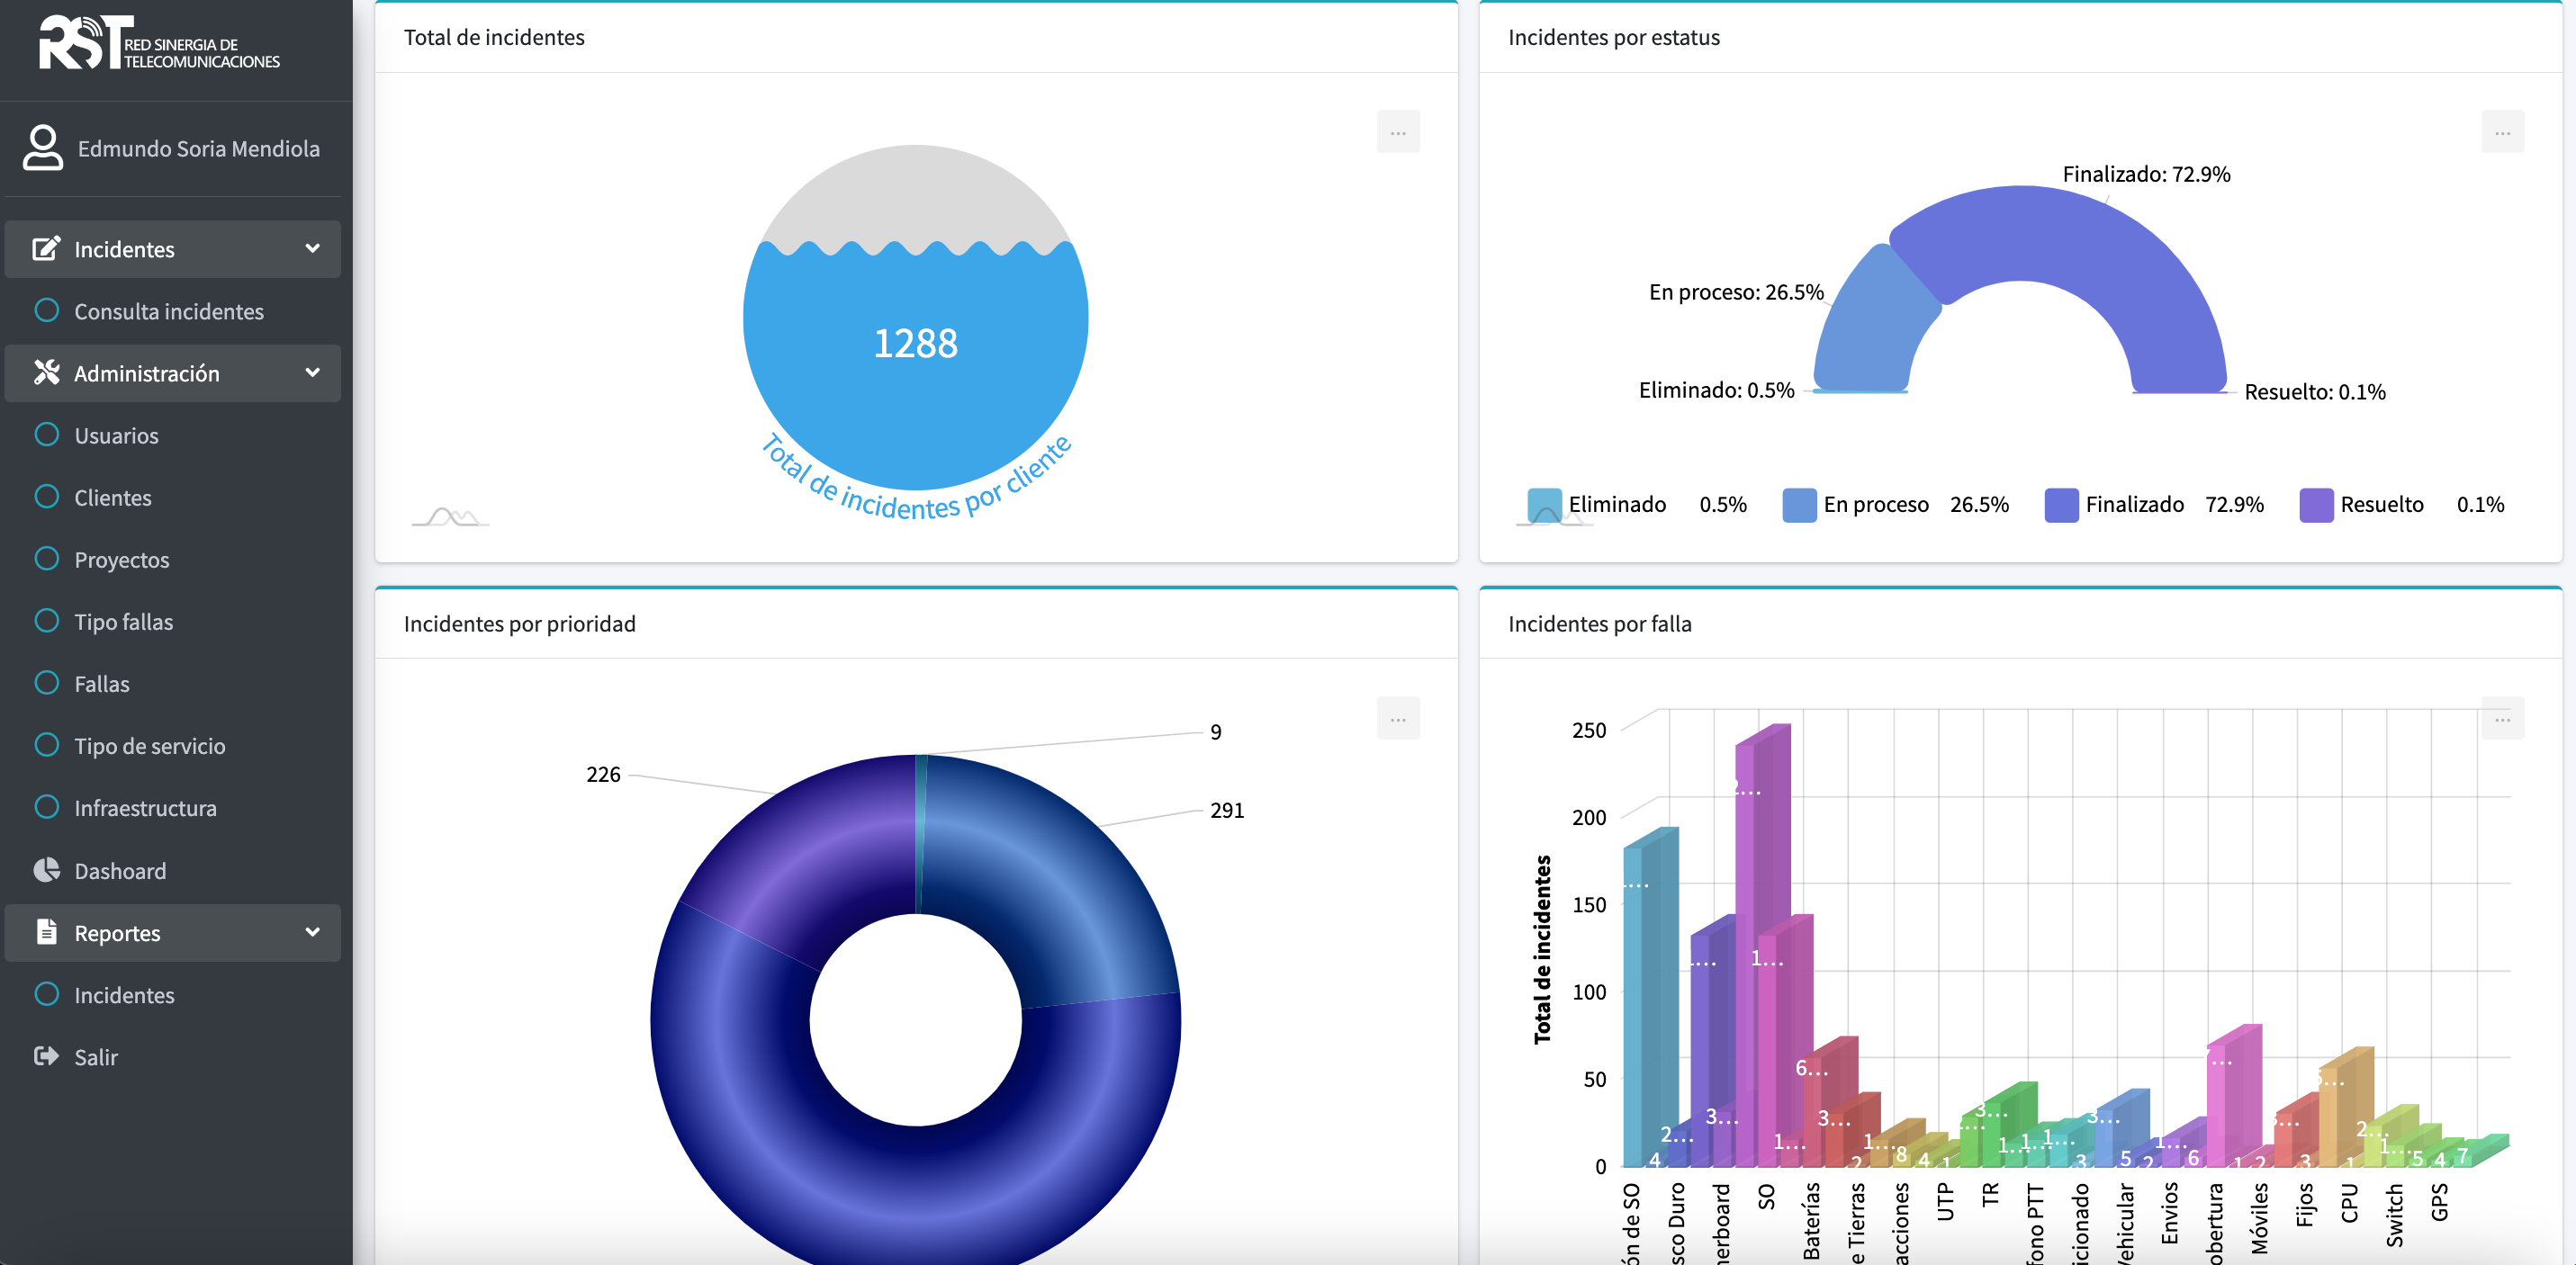Click the Reportes document icon
The image size is (2576, 1265).
[x=46, y=932]
